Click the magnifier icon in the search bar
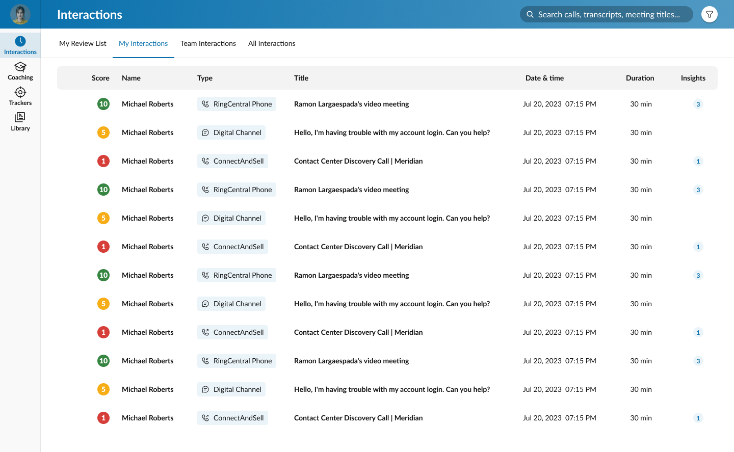The width and height of the screenshot is (734, 452). (530, 14)
